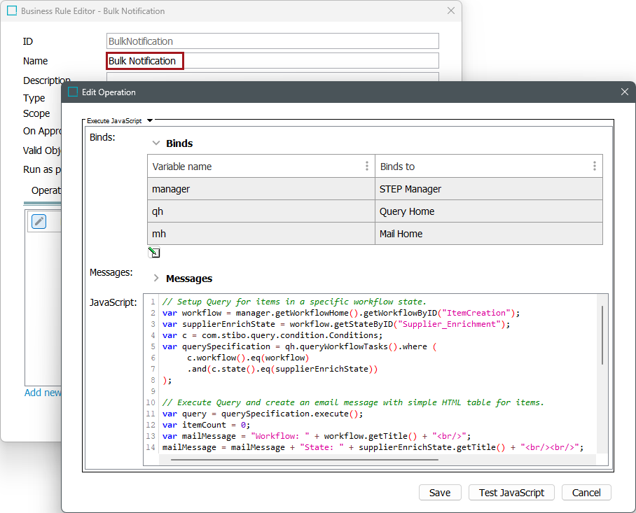Click the Business Rule Editor title icon
Viewport: 636px width, 513px height.
12,11
